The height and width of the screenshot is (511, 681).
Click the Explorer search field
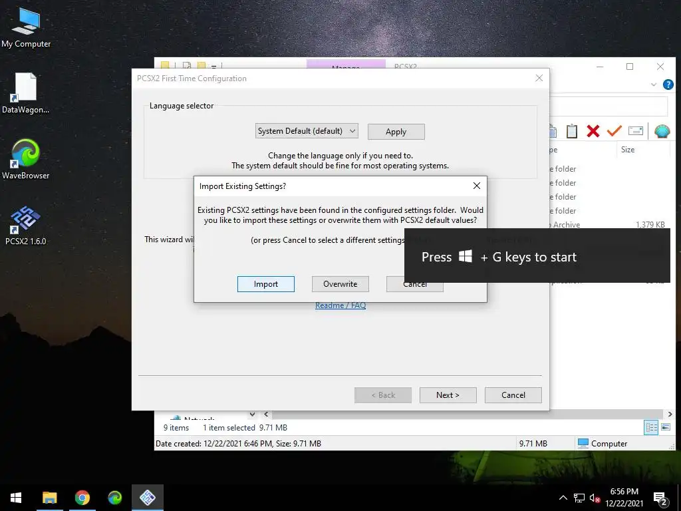609,106
